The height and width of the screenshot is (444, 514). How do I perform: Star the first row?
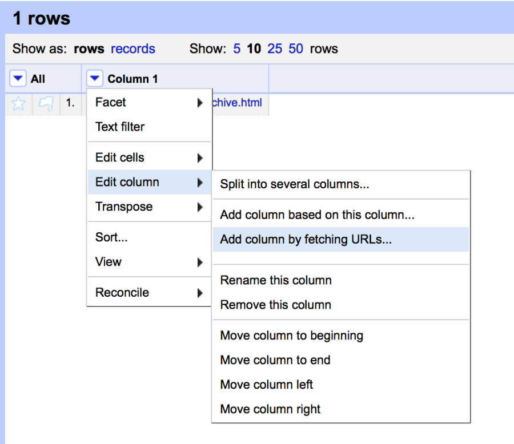(x=18, y=103)
